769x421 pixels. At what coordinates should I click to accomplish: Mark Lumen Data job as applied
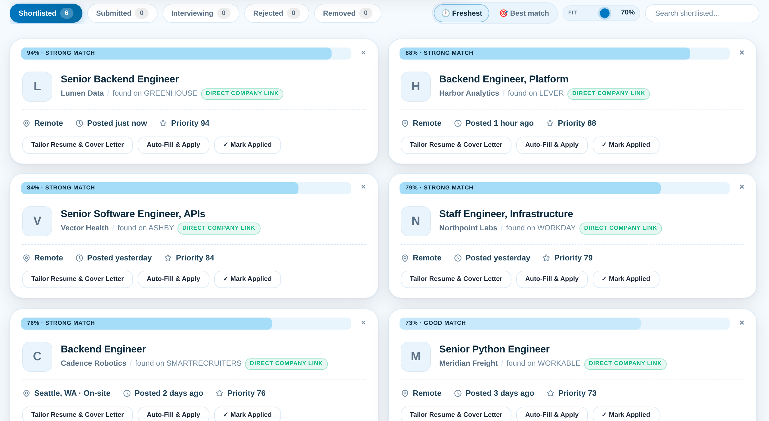click(x=247, y=145)
